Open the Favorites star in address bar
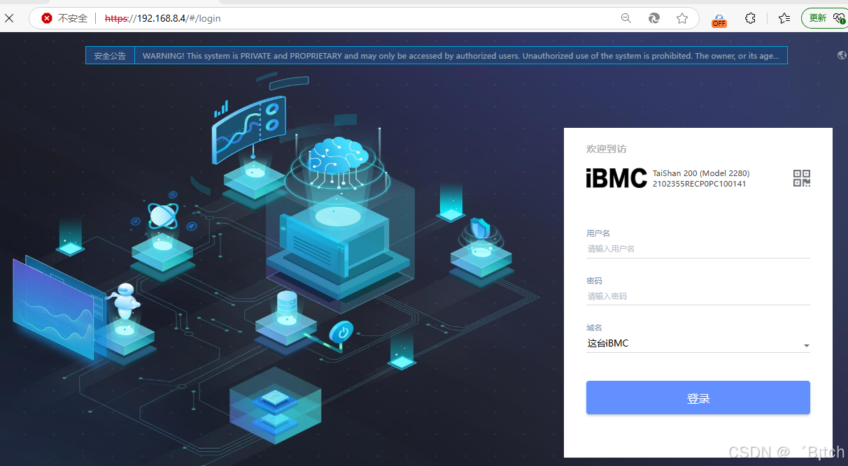848x466 pixels. click(682, 19)
